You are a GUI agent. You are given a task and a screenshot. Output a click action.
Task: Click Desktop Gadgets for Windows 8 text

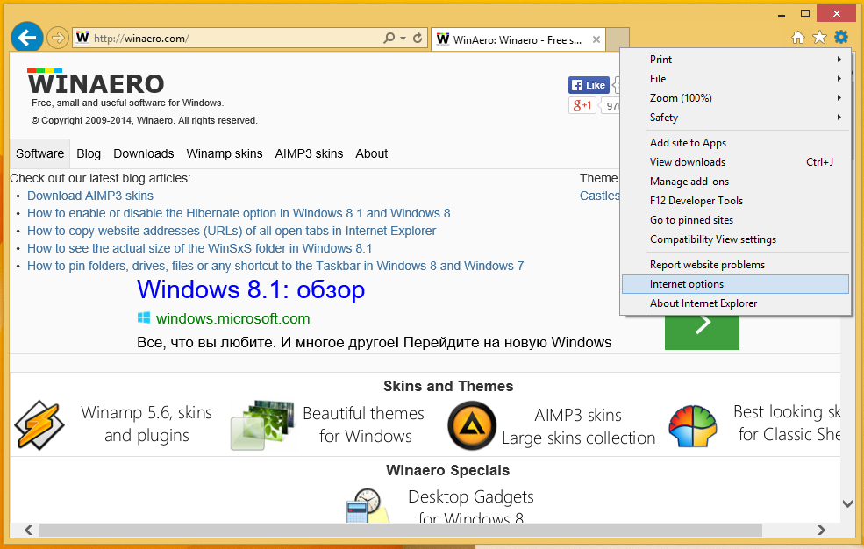click(x=471, y=508)
